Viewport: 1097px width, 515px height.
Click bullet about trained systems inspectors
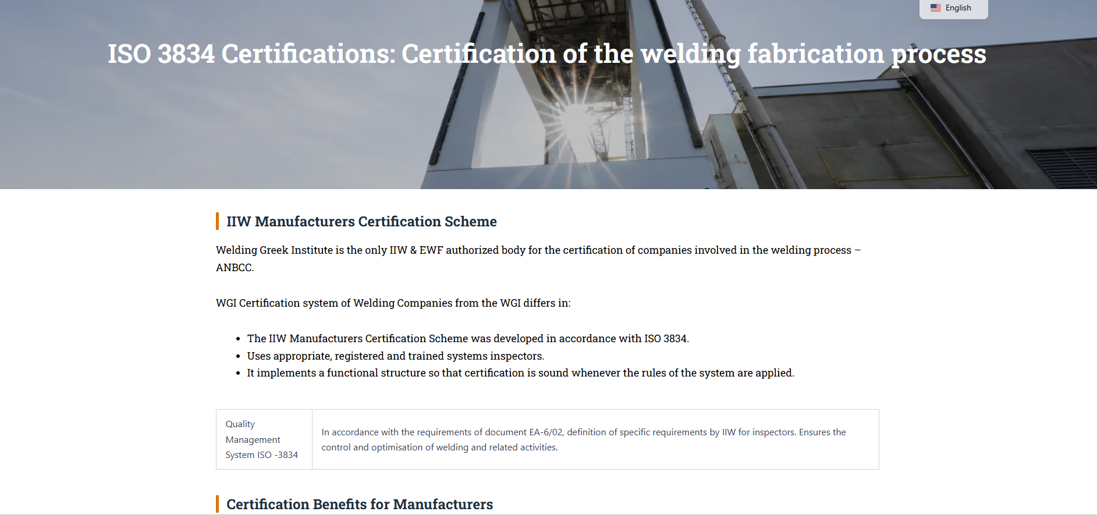396,356
